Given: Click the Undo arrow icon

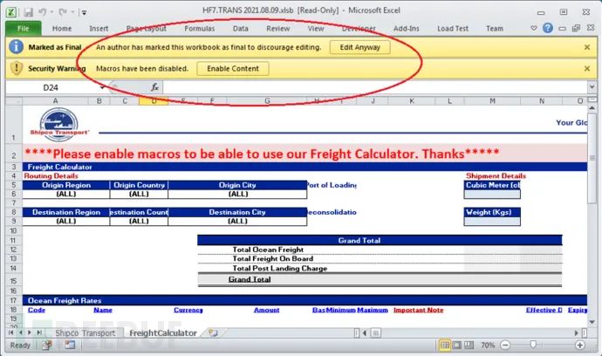Looking at the screenshot, I should (x=42, y=12).
